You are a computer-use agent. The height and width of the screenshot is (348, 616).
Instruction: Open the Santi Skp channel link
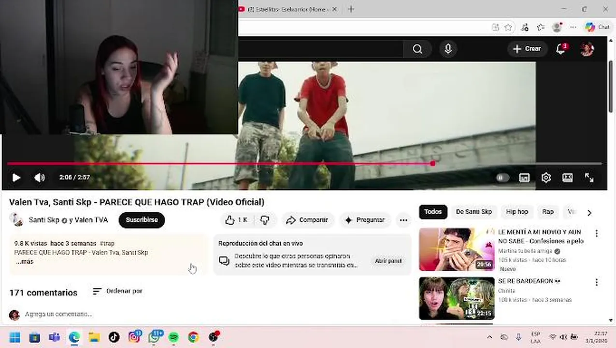[x=43, y=220]
